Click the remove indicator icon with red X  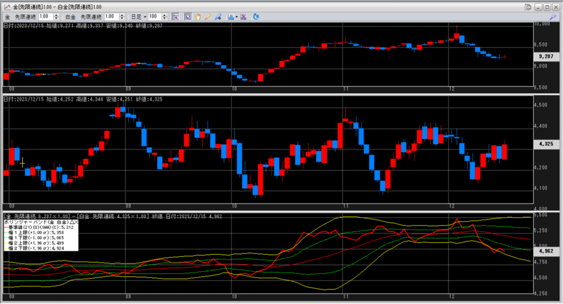point(244,16)
